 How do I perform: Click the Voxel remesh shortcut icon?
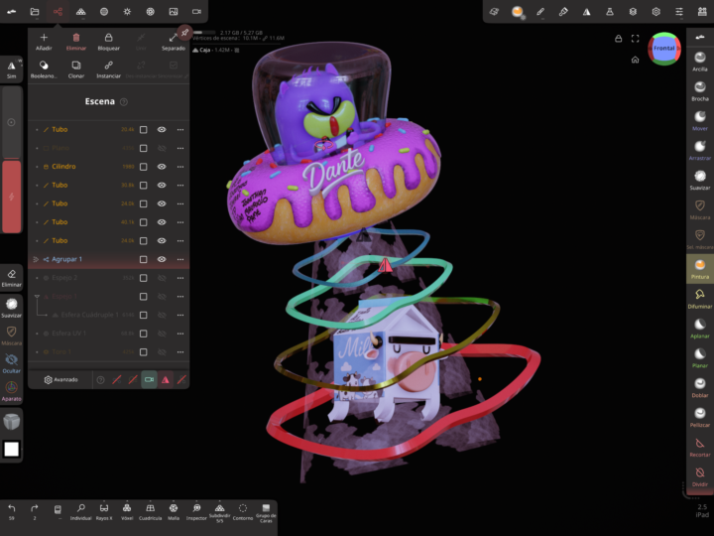pyautogui.click(x=127, y=512)
